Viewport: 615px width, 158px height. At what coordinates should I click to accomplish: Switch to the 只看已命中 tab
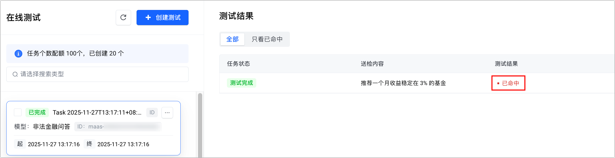[x=267, y=39]
